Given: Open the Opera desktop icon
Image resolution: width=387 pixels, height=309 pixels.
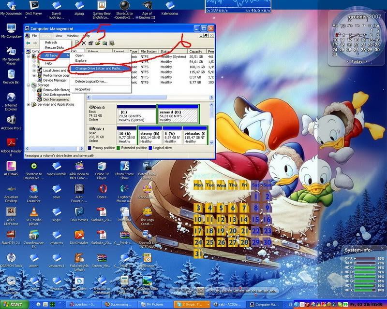Looking at the screenshot, I should click(x=102, y=192).
